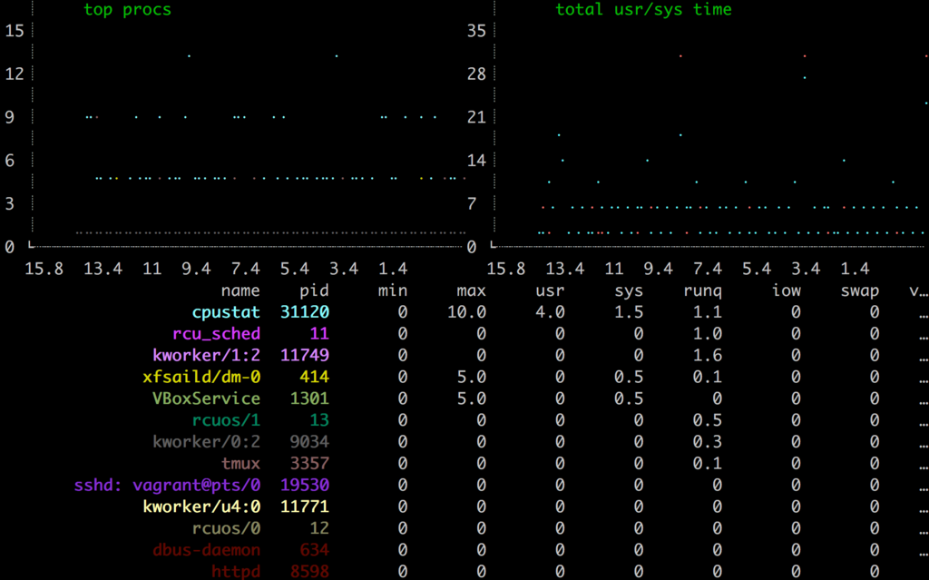Click the usr value 4.0 for cpustat
929x580 pixels.
click(x=550, y=312)
